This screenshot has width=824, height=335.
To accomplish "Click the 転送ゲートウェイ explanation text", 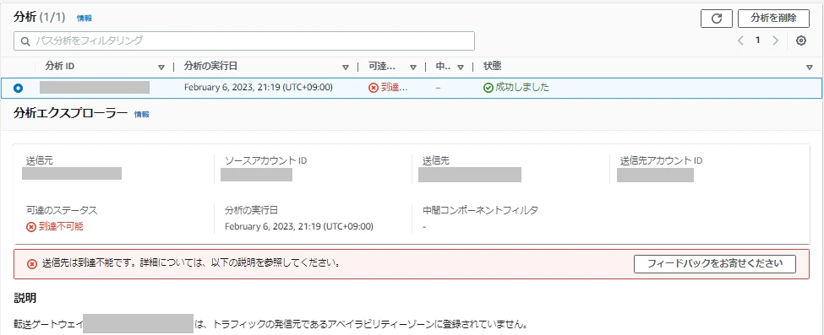I will (x=270, y=323).
